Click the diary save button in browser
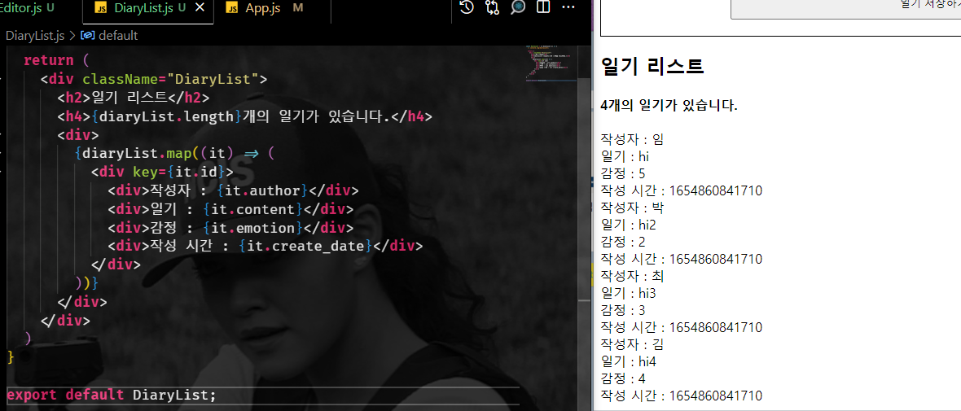 [846, 9]
